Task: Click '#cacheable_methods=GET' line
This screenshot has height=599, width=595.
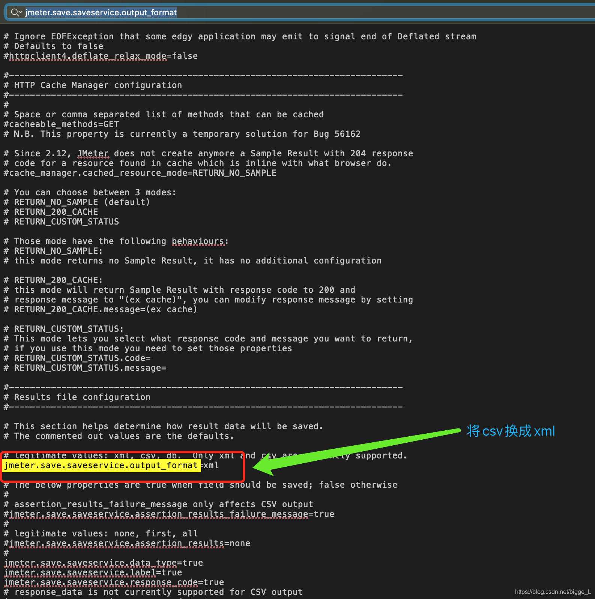Action: coord(61,124)
